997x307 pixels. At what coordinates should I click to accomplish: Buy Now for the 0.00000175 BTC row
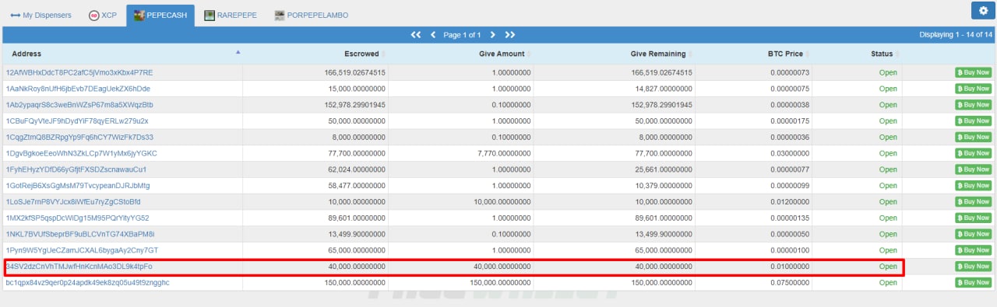974,121
